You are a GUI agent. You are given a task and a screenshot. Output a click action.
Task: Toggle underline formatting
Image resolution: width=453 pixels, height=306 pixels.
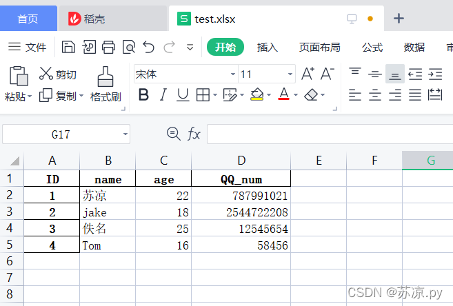coord(183,94)
